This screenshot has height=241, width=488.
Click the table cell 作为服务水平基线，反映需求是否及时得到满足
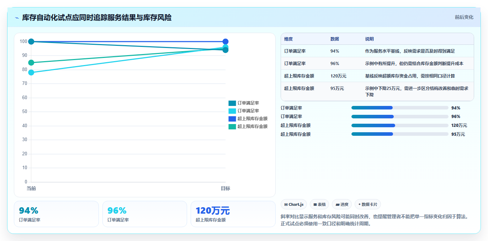click(410, 51)
